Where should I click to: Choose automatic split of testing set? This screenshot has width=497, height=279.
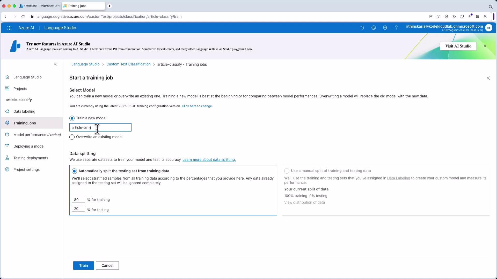tap(74, 171)
